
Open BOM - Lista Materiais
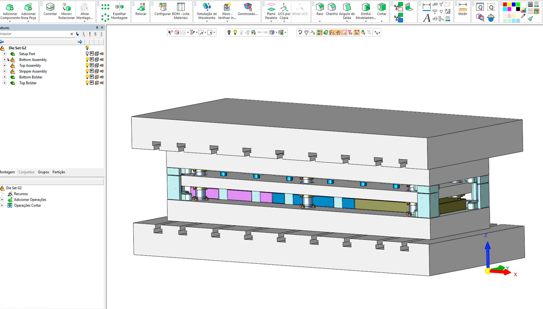pyautogui.click(x=181, y=11)
